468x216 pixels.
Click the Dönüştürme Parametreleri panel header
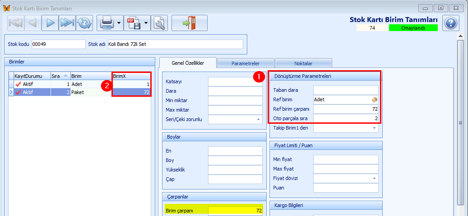click(x=326, y=76)
